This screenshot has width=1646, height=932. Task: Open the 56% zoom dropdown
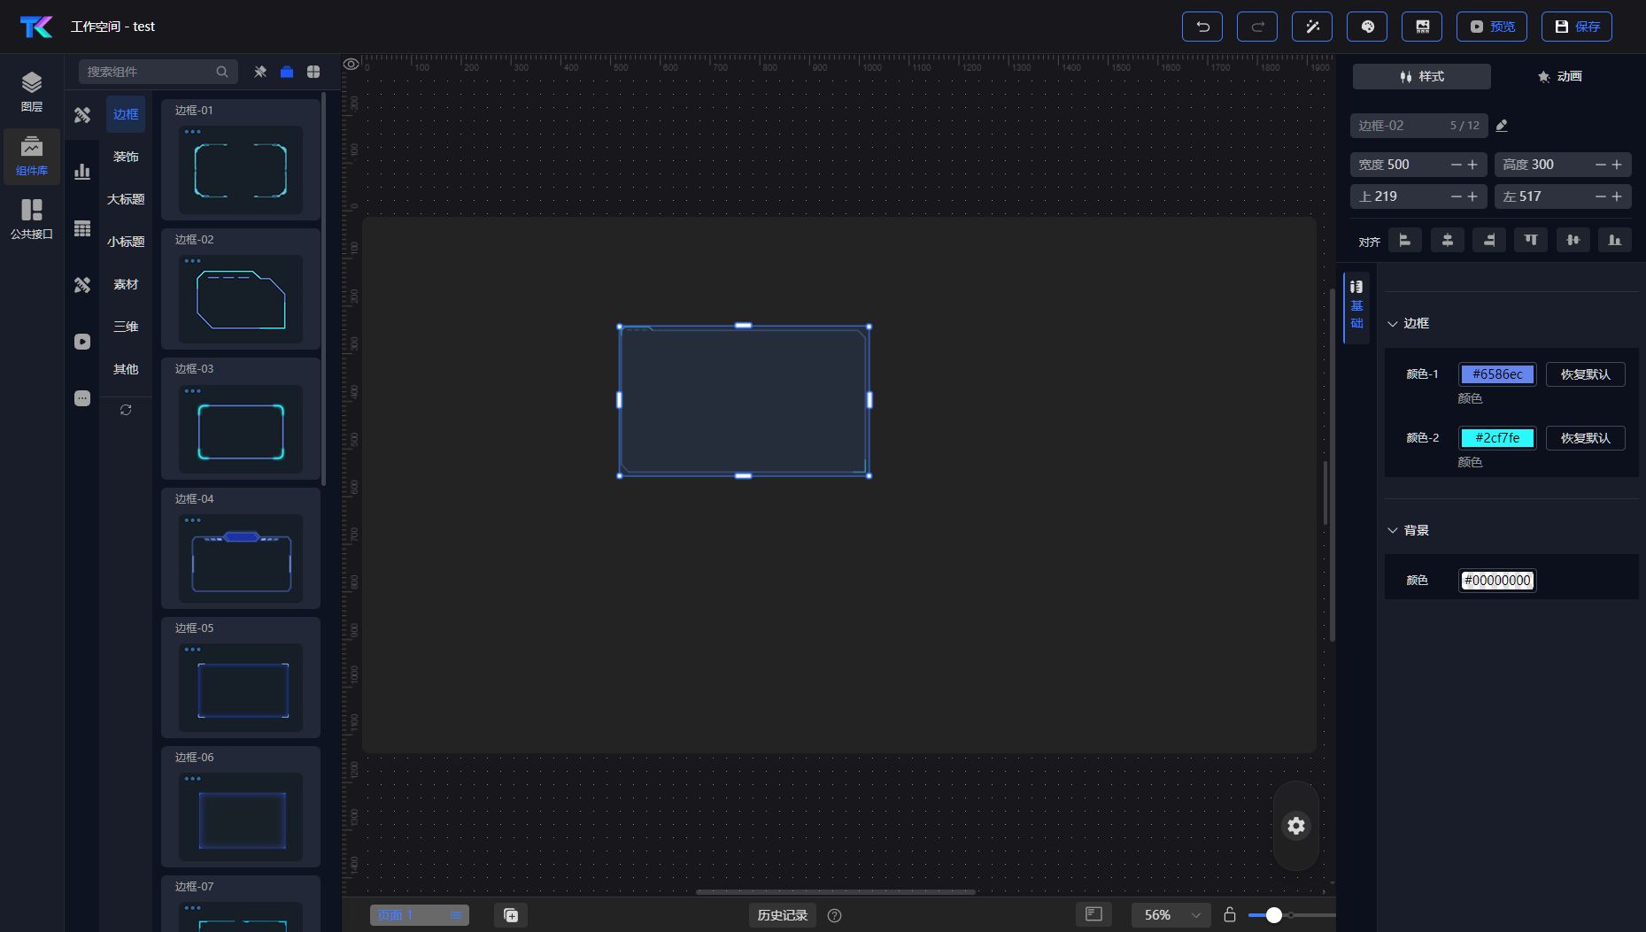tap(1171, 915)
